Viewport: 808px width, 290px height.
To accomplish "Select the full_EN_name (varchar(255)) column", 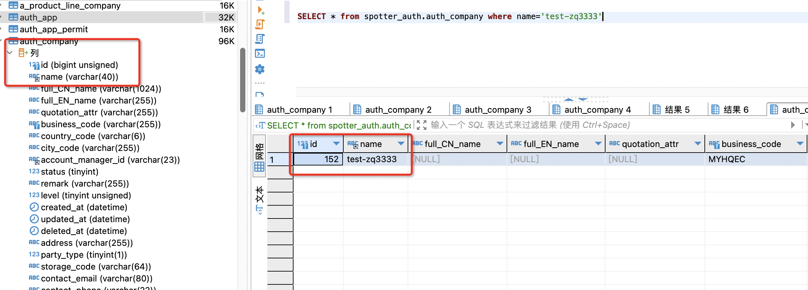I will [x=99, y=101].
